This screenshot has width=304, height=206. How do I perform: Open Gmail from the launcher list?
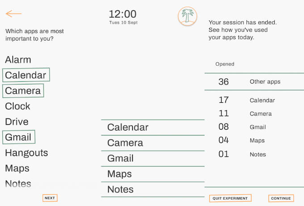pyautogui.click(x=121, y=158)
